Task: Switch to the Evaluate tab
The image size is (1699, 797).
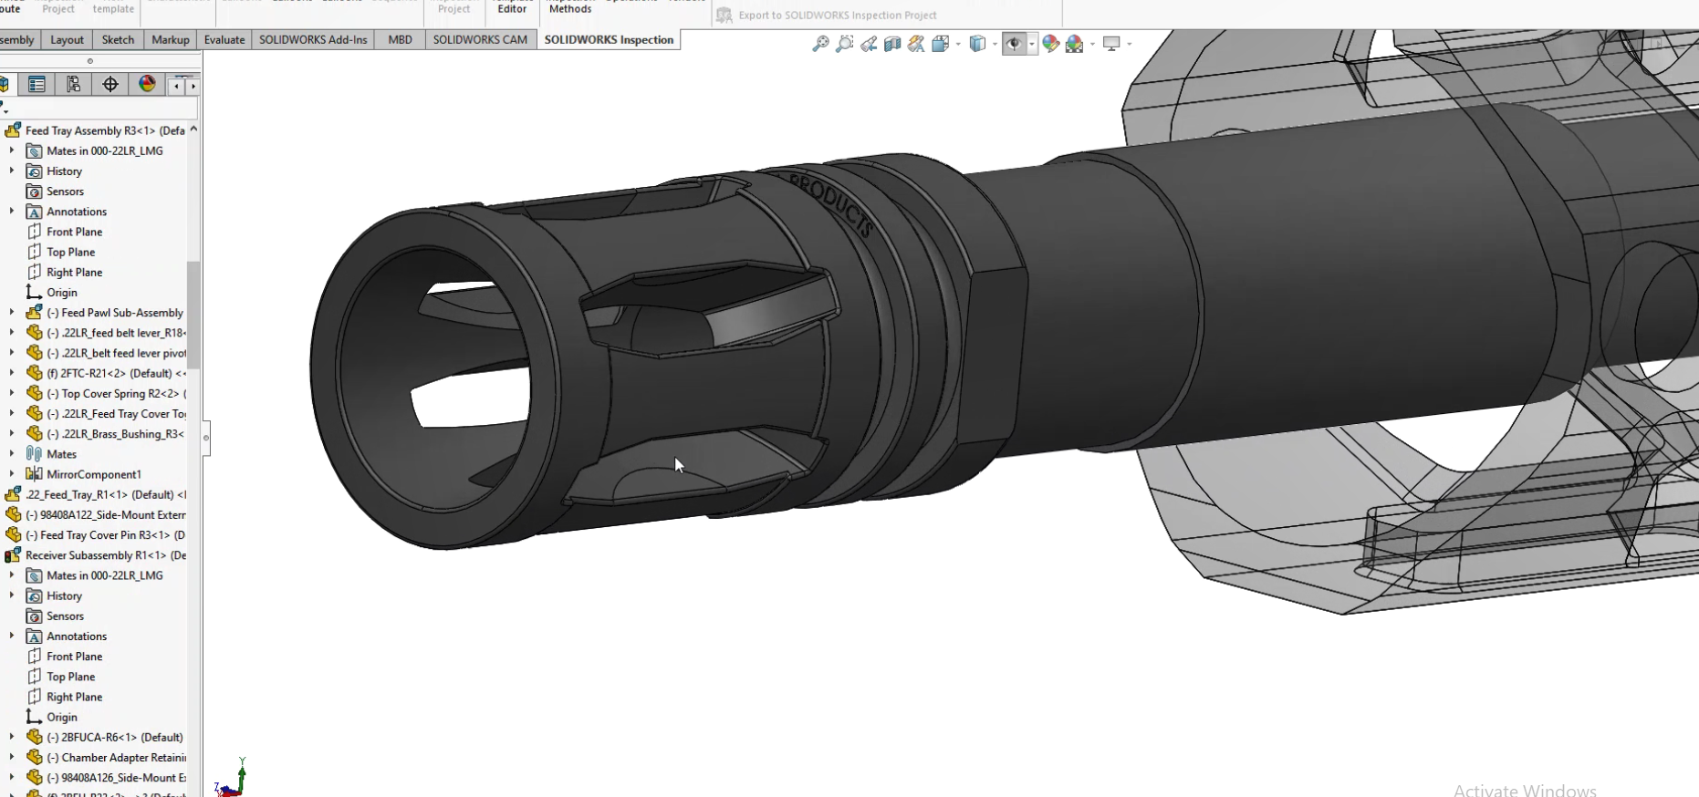Action: 224,40
